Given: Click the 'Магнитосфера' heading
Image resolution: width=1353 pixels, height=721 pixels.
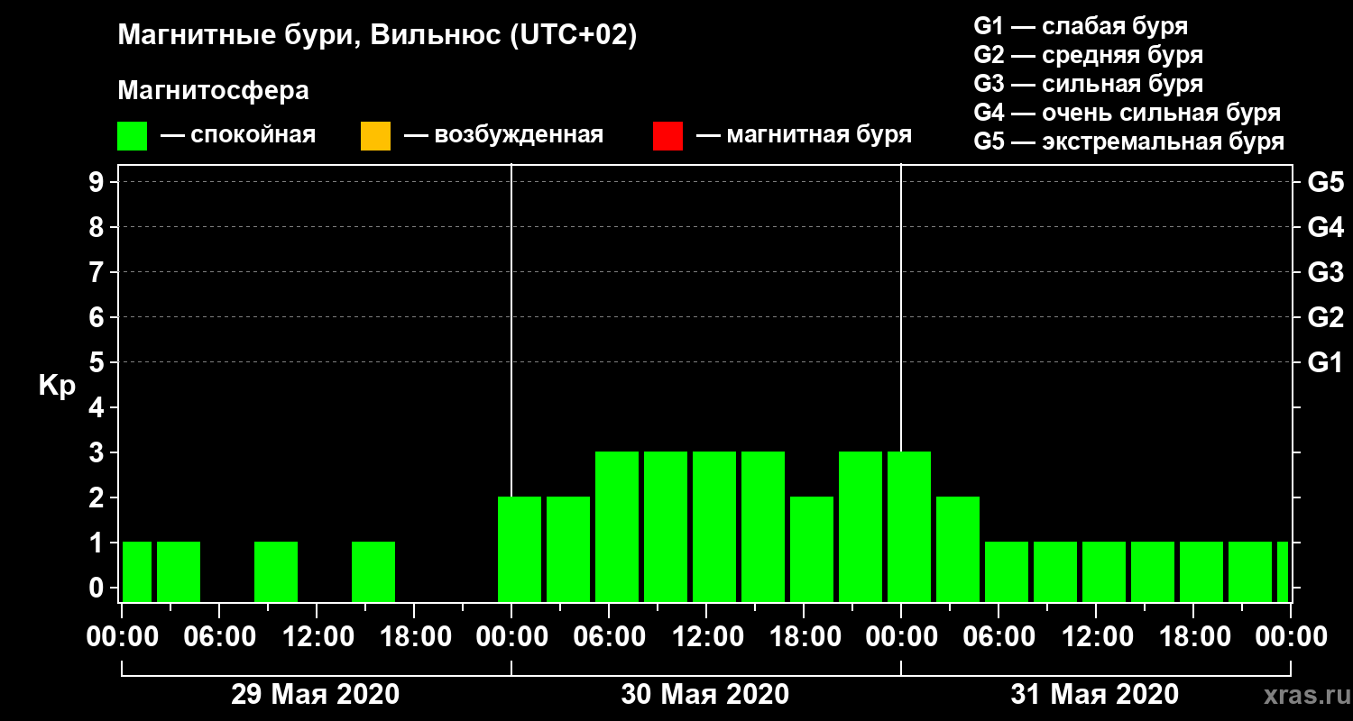Looking at the screenshot, I should coord(214,91).
